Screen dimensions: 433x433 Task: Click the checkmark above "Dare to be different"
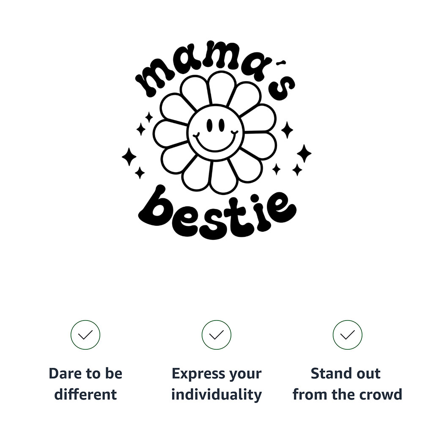pos(85,335)
